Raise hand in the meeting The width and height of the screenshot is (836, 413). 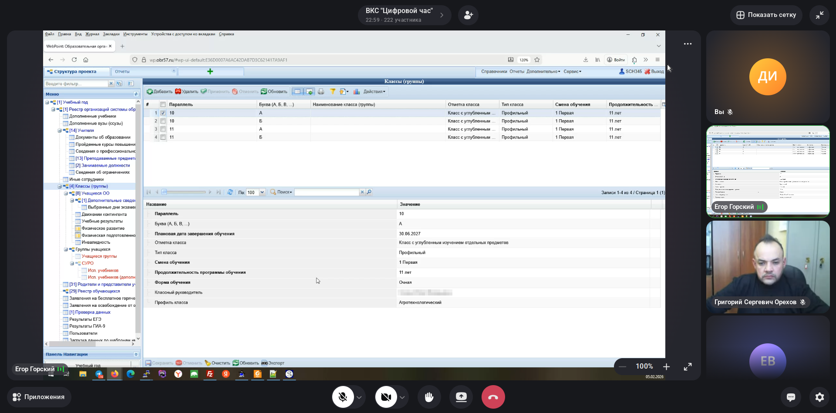(x=429, y=397)
